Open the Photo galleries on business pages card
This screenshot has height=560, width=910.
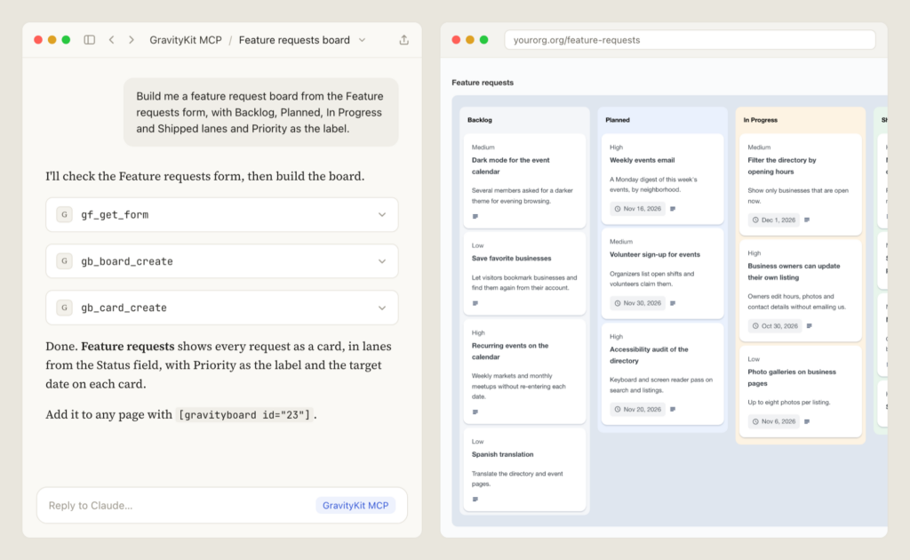point(801,392)
